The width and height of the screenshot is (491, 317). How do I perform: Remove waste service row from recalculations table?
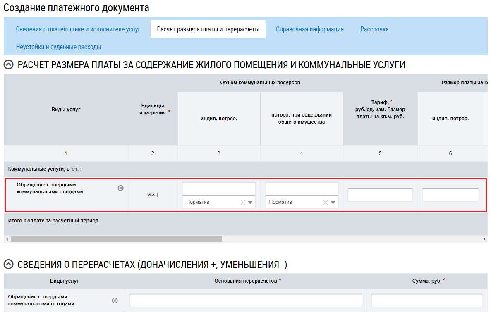115,300
